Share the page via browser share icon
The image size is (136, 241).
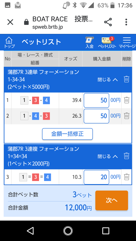108,22
